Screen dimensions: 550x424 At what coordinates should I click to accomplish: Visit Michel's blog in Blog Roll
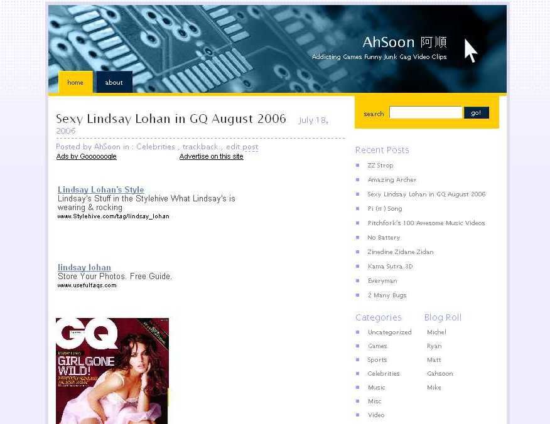437,332
